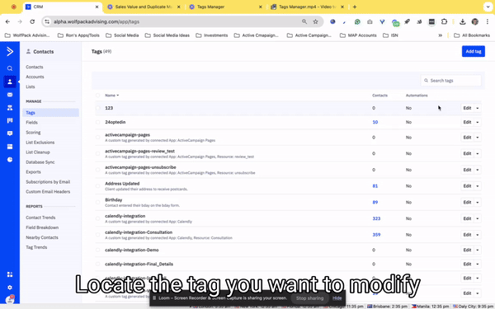
Task: Open the Automations icon in sidebar
Action: coord(10,108)
